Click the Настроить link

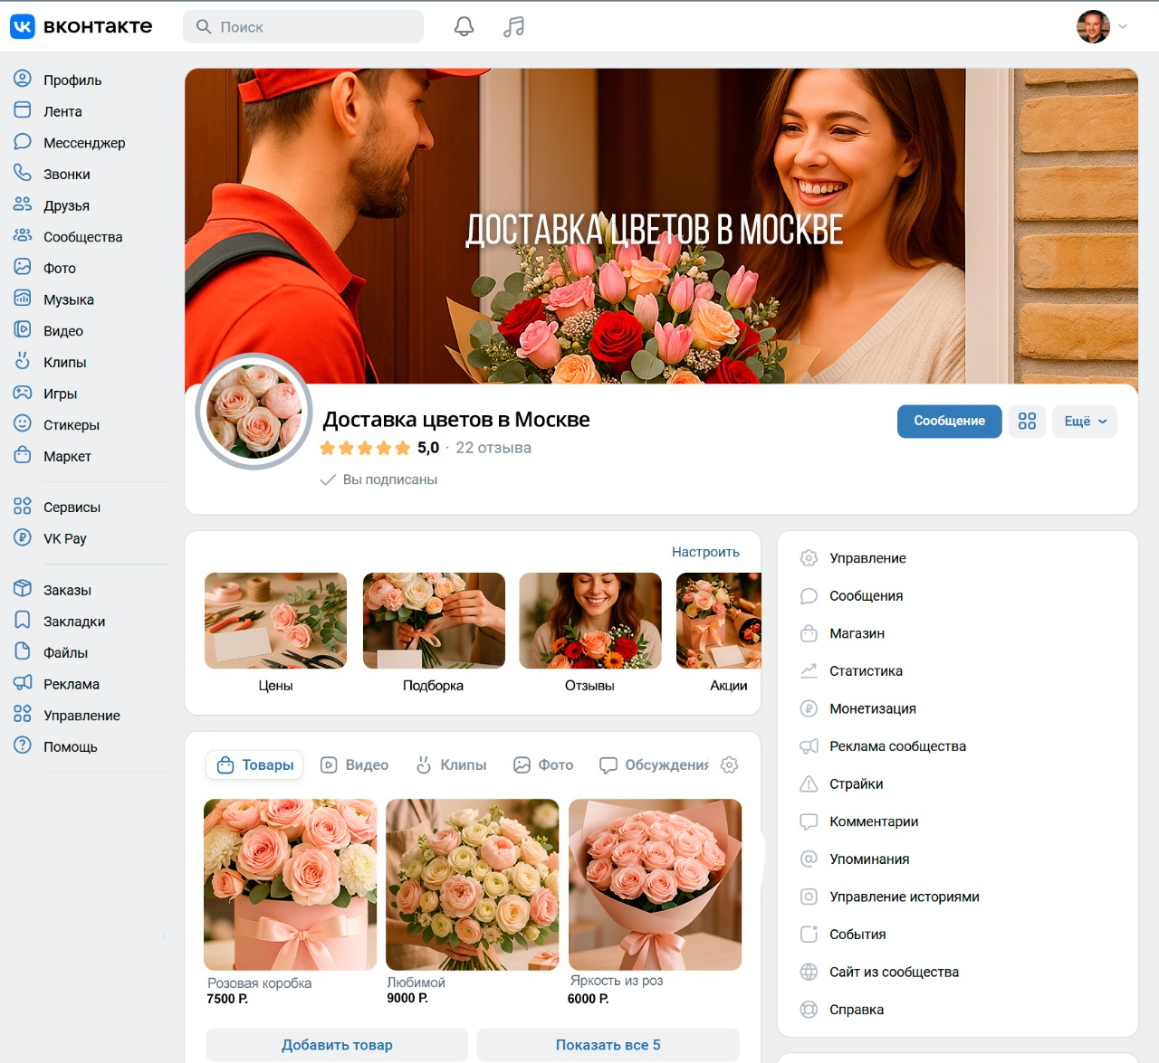pos(705,552)
